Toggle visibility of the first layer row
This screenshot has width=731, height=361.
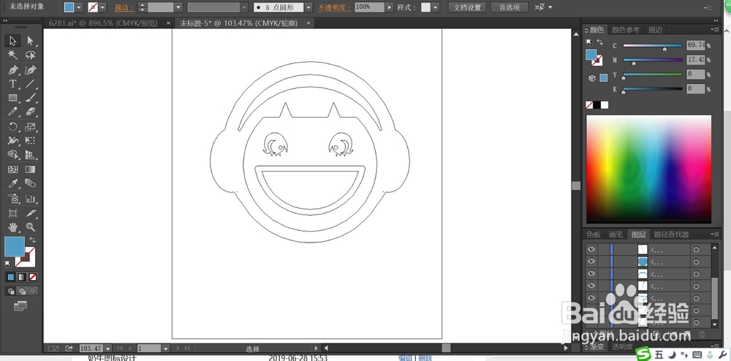pyautogui.click(x=591, y=249)
